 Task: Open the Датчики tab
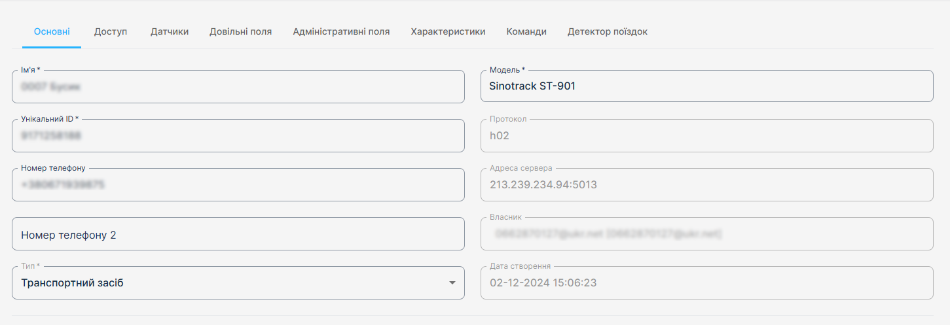point(170,31)
